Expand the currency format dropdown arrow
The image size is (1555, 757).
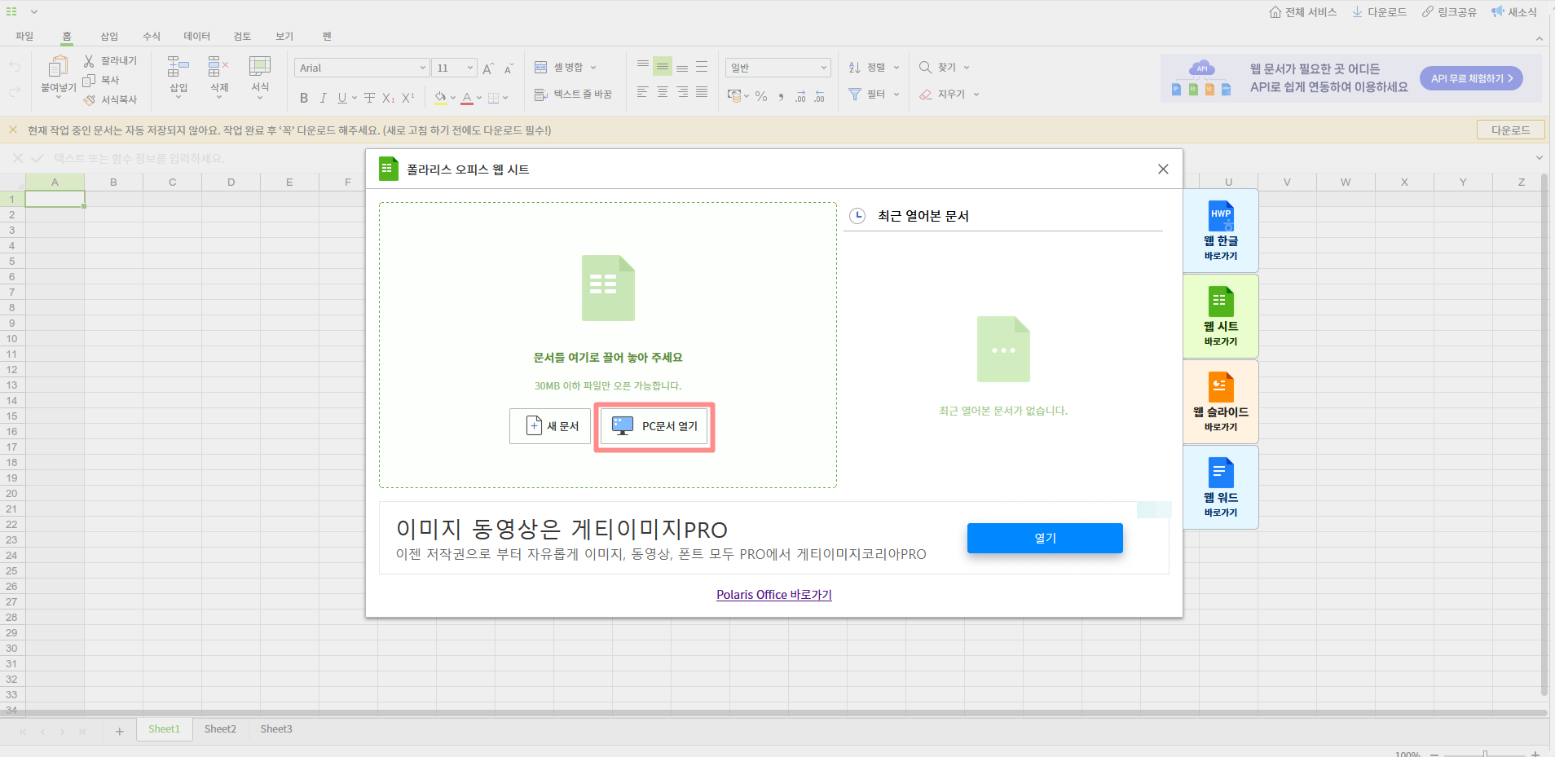(x=747, y=96)
